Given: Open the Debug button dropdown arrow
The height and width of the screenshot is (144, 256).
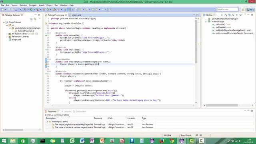Looking at the screenshot, I should (x=28, y=10).
